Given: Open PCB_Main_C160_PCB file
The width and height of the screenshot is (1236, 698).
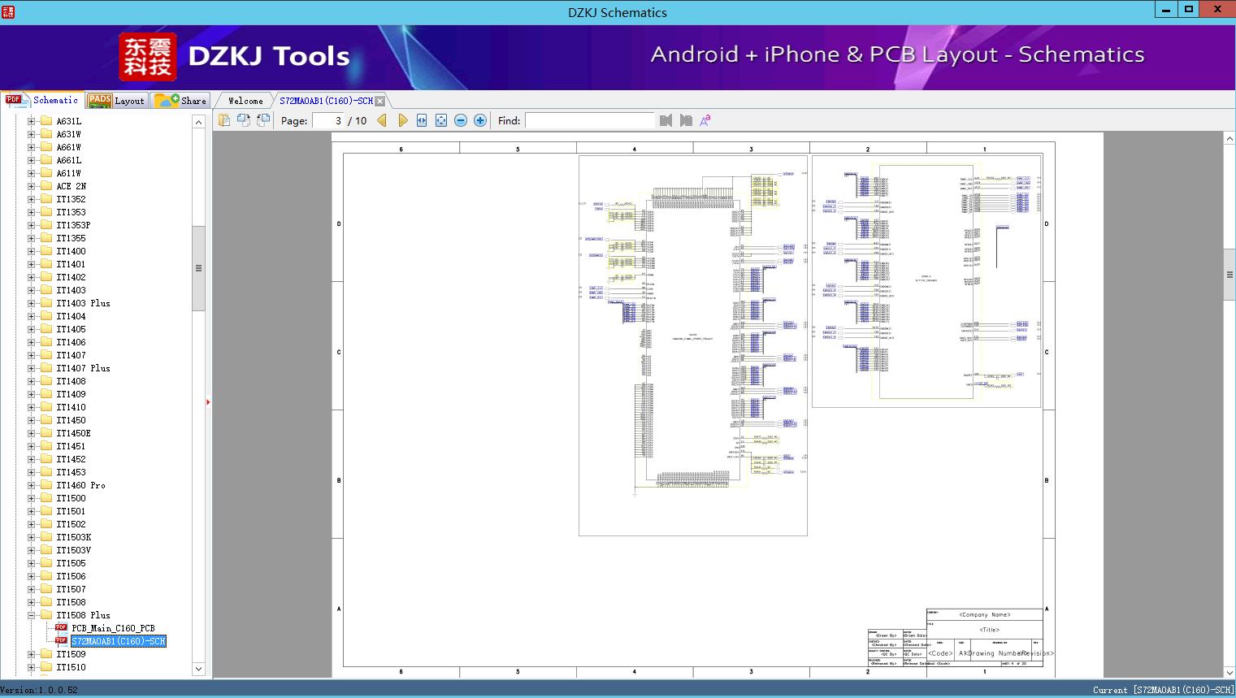Looking at the screenshot, I should pos(113,628).
